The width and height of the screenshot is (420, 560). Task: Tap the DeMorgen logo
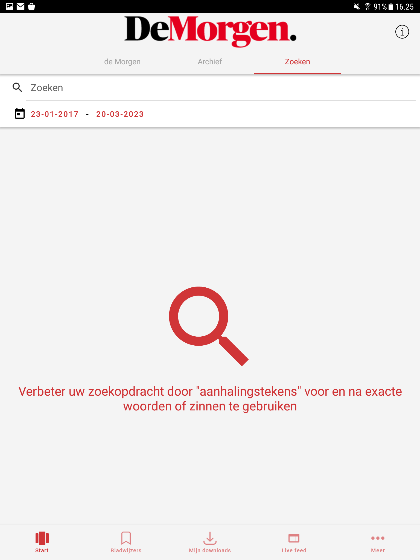pyautogui.click(x=210, y=31)
